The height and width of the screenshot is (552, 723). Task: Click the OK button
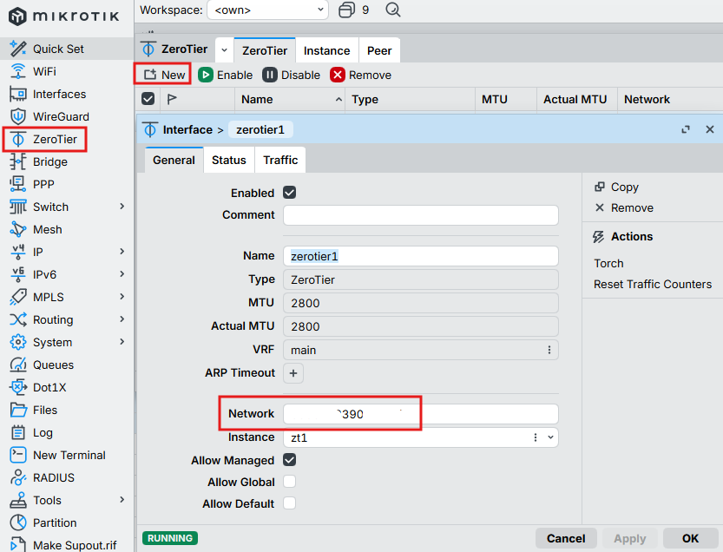click(690, 538)
